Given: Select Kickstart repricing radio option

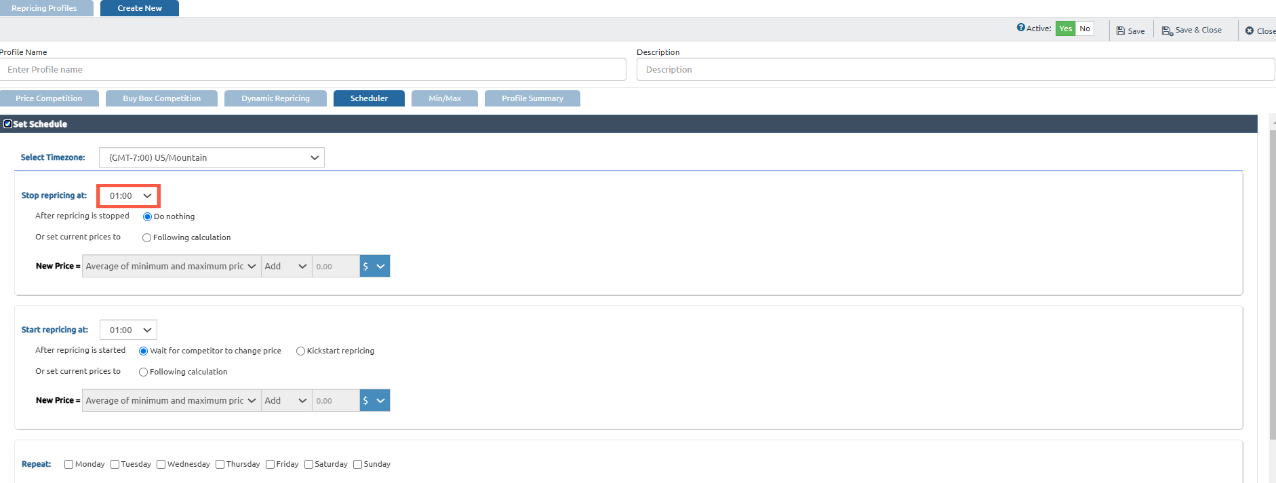Looking at the screenshot, I should tap(300, 351).
